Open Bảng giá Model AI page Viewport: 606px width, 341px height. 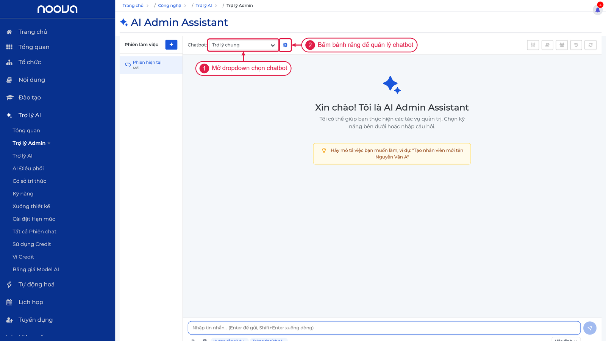point(36,269)
